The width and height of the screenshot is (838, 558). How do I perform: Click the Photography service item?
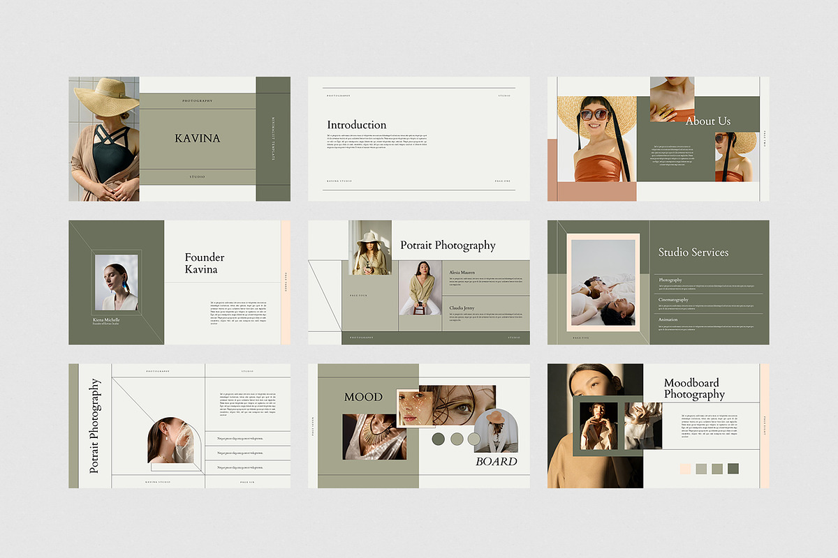670,280
